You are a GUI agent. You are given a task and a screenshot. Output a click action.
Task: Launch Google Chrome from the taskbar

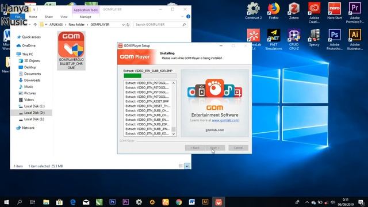[x=179, y=202]
